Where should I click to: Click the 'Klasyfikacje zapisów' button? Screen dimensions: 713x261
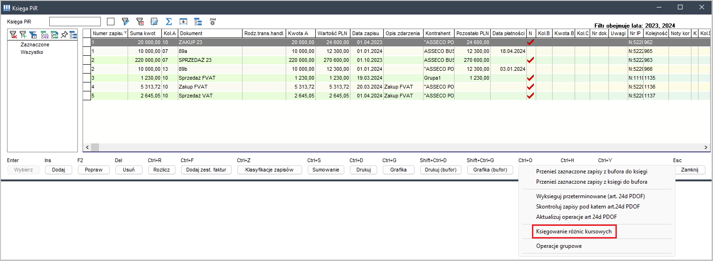click(270, 170)
